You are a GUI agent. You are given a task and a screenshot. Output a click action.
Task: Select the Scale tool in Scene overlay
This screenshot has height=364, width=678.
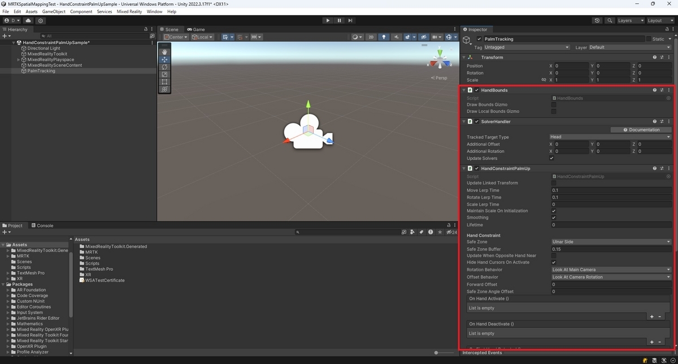164,74
